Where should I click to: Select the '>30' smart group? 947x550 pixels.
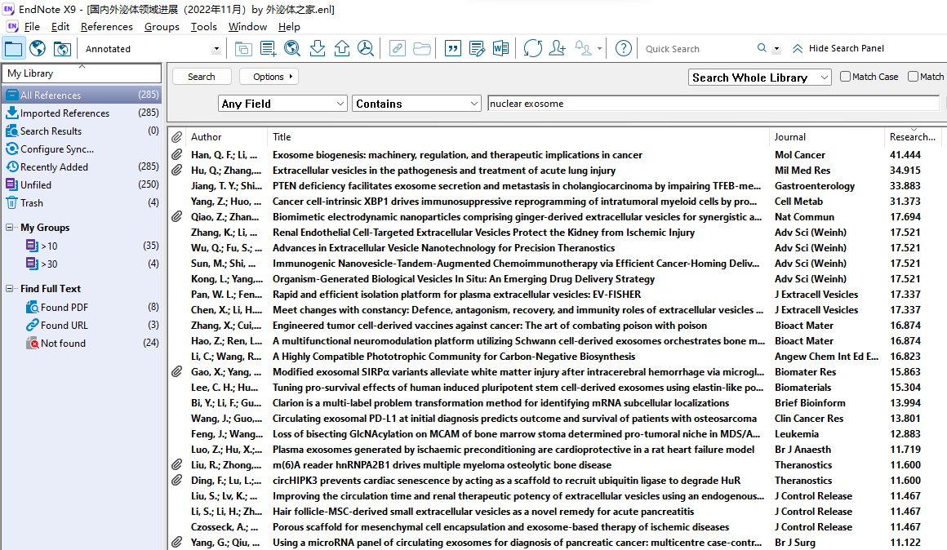pos(82,264)
